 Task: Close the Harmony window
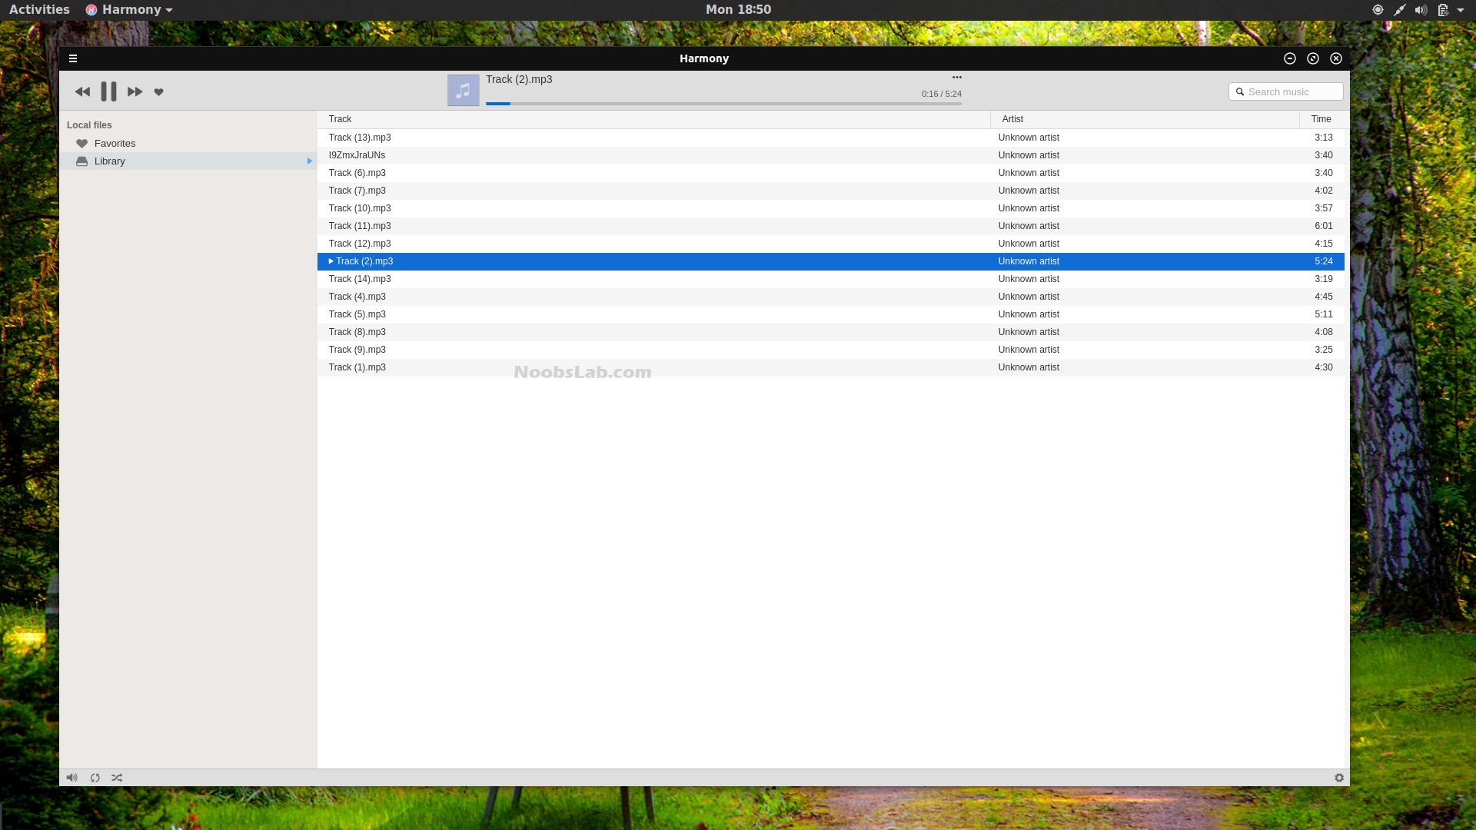coord(1336,58)
